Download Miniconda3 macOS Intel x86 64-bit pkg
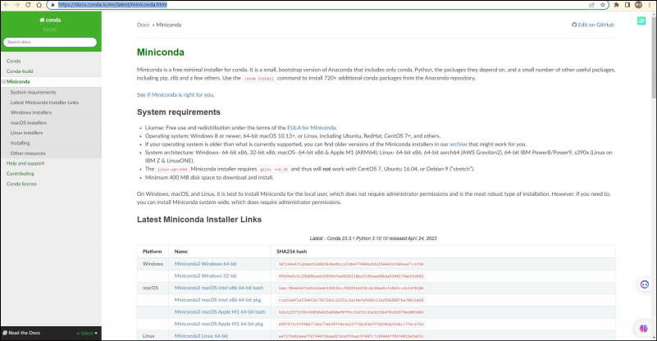Image resolution: width=657 pixels, height=341 pixels. [217, 300]
